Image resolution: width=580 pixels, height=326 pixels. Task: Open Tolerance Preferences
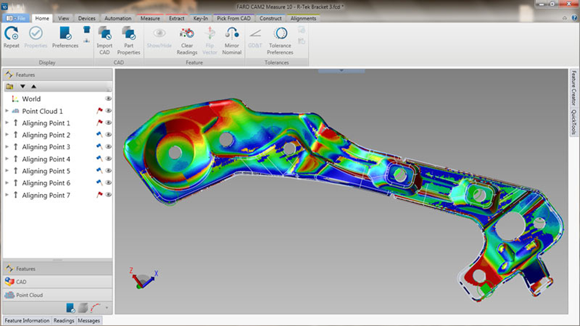coord(280,35)
